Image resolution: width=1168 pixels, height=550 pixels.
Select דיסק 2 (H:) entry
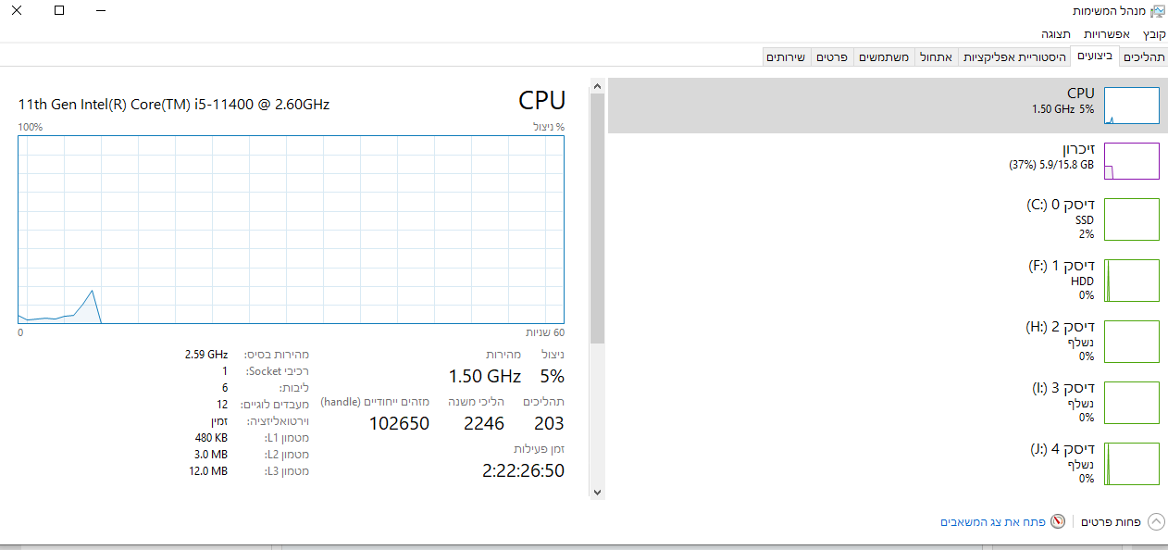tap(888, 341)
